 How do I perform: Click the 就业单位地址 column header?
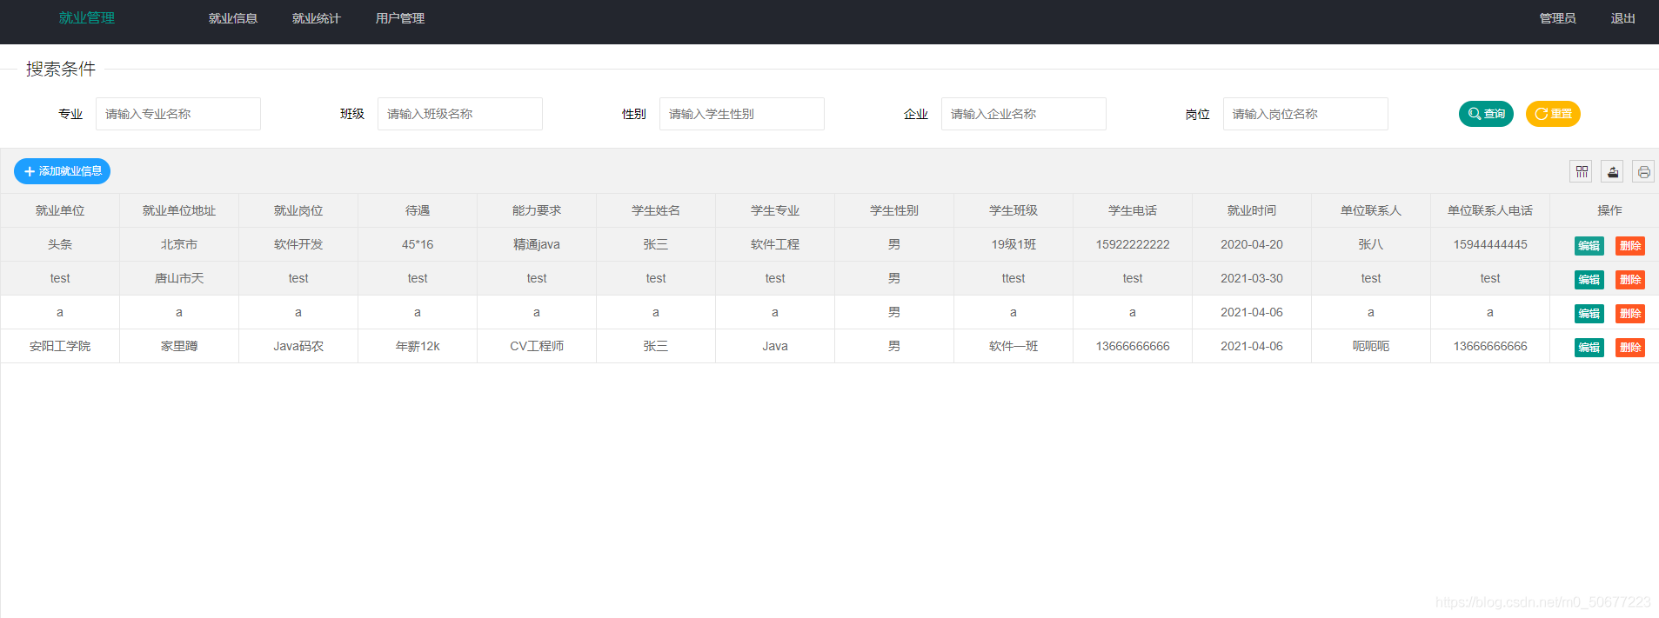(x=179, y=210)
